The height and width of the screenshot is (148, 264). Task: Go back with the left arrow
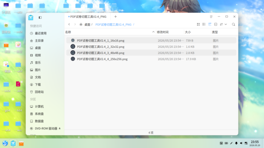pos(69,24)
